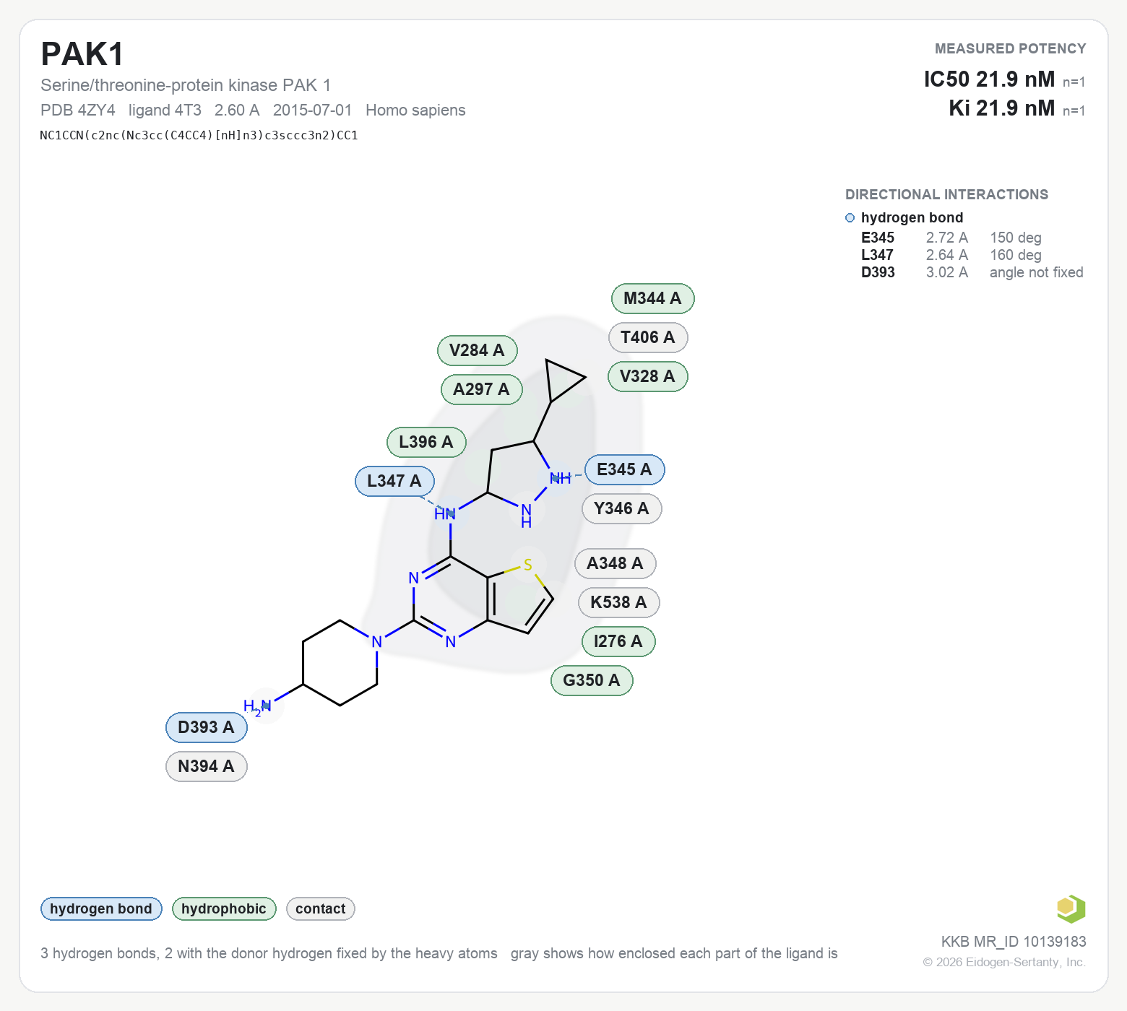Viewport: 1127px width, 1011px height.
Task: Click the H2N amine group on ligand
Action: (257, 706)
